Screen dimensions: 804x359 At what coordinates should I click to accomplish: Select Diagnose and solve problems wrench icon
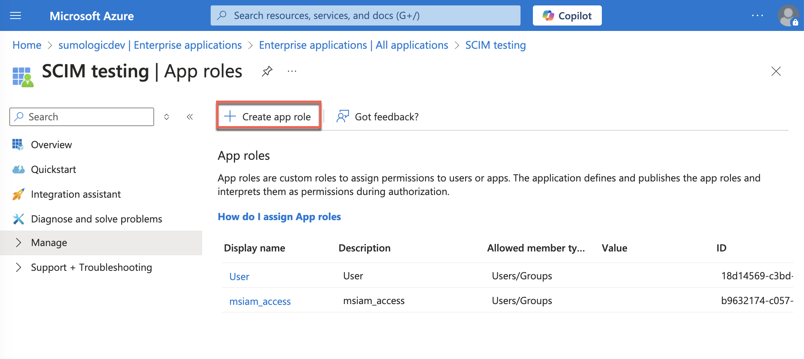pos(18,219)
